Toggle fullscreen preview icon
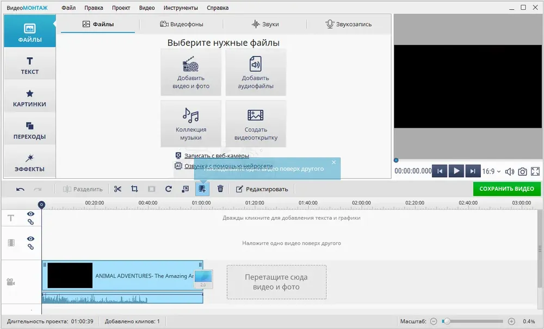 point(535,172)
